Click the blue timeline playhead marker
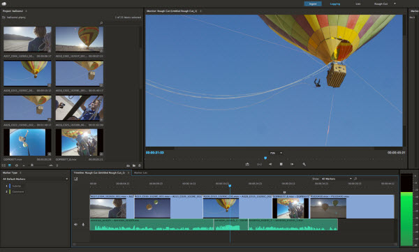This screenshot has width=419, height=252. tap(230, 186)
